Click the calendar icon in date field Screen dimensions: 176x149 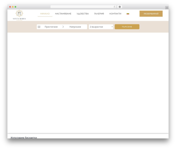coord(39,27)
